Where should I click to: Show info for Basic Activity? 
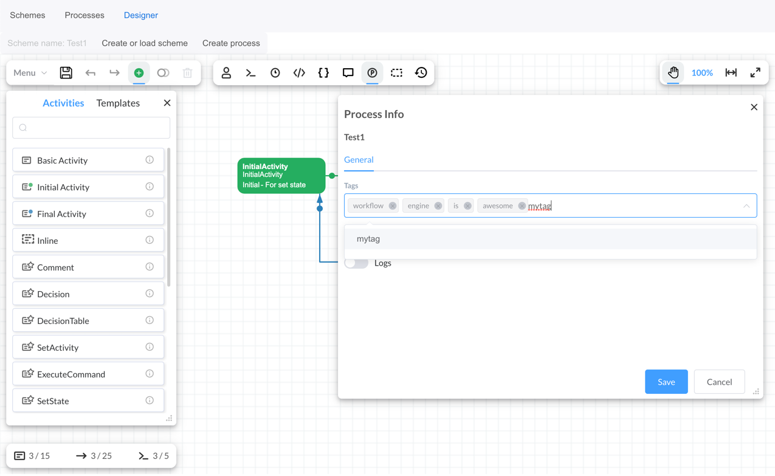[x=150, y=160]
